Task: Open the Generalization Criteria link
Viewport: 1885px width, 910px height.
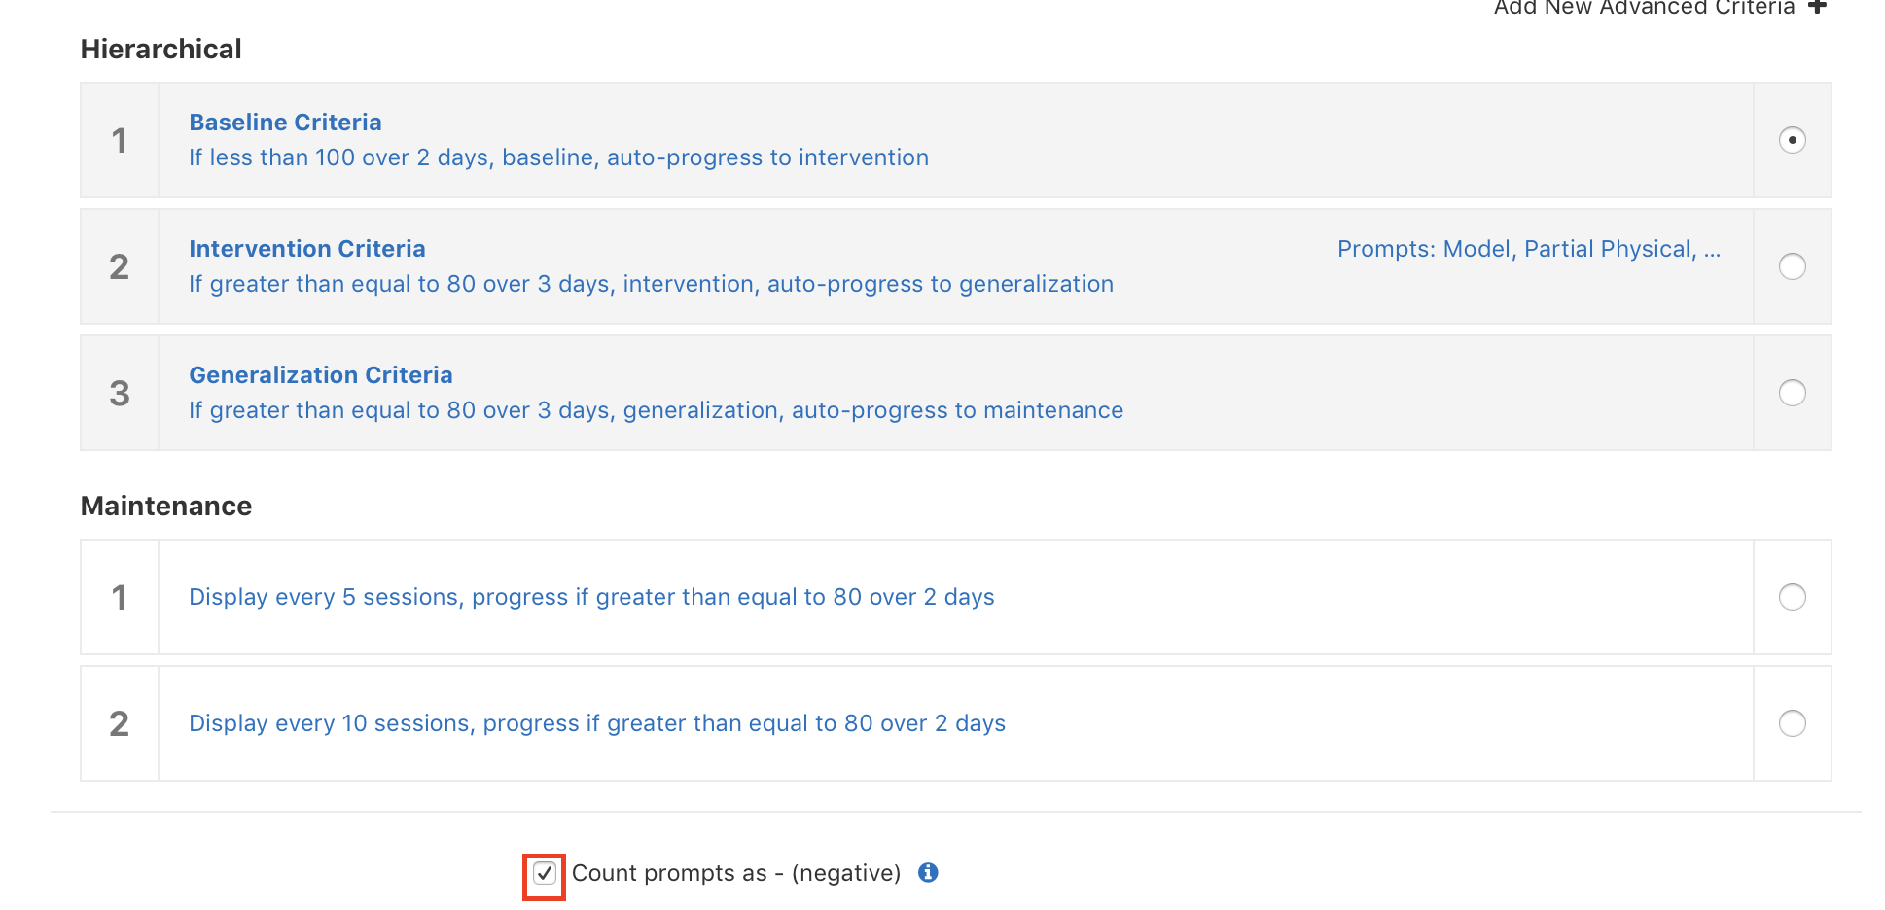Action: pos(321,375)
